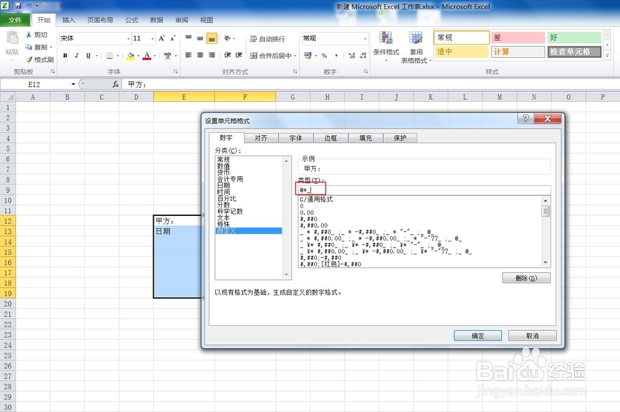620x412 pixels.
Task: Switch to 填充 tab in dialog
Action: pos(365,138)
